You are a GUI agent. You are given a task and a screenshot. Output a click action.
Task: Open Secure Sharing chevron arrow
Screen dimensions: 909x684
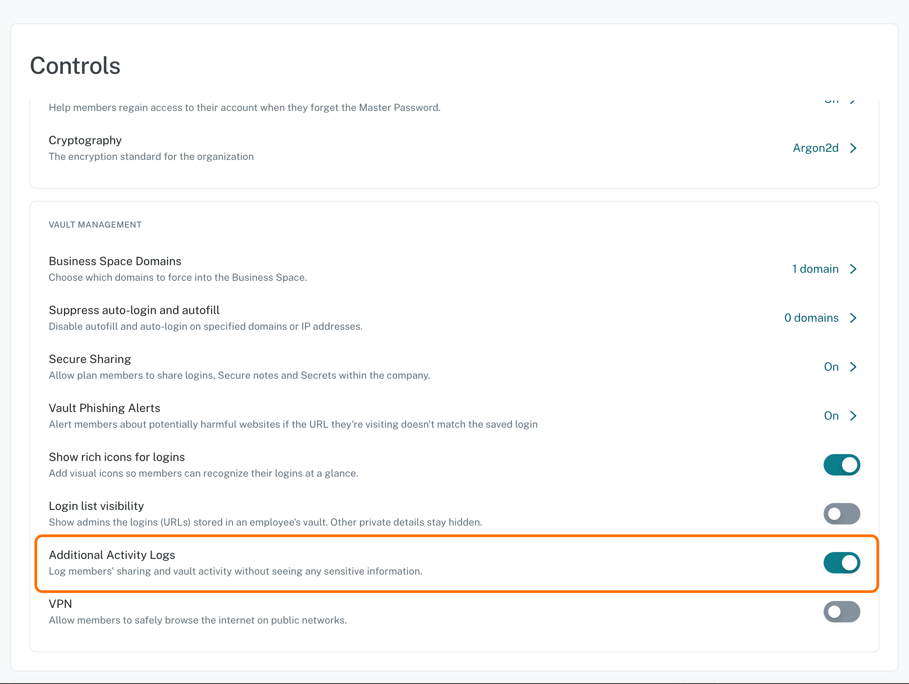point(853,366)
